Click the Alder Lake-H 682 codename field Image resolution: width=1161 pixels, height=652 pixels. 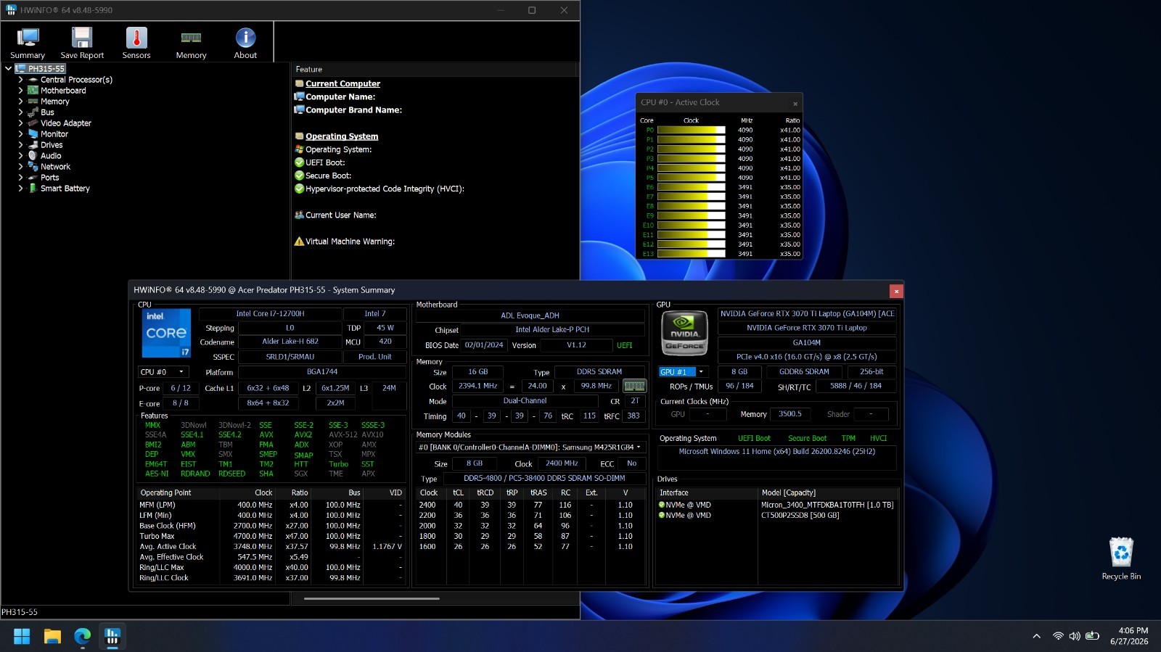(290, 342)
